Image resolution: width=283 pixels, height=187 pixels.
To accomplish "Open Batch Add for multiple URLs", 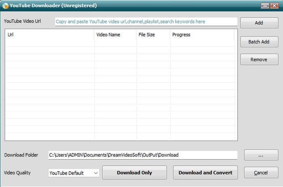I will point(259,42).
